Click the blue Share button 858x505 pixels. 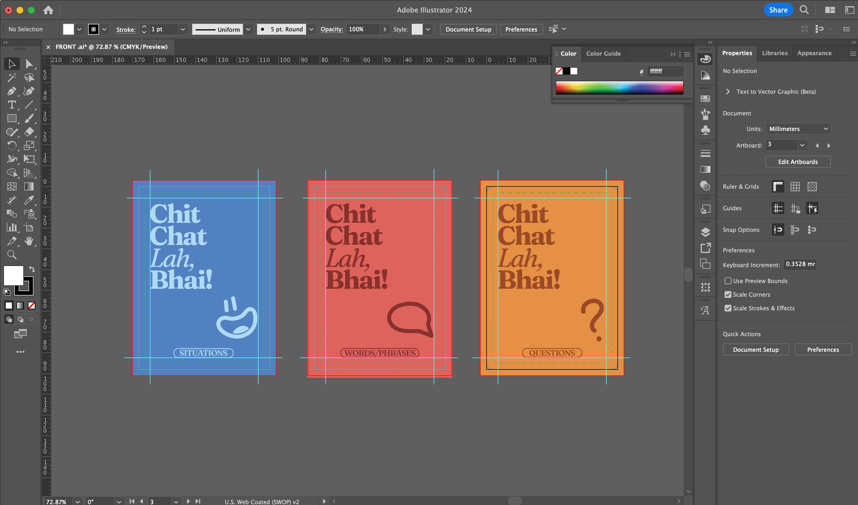tap(778, 10)
